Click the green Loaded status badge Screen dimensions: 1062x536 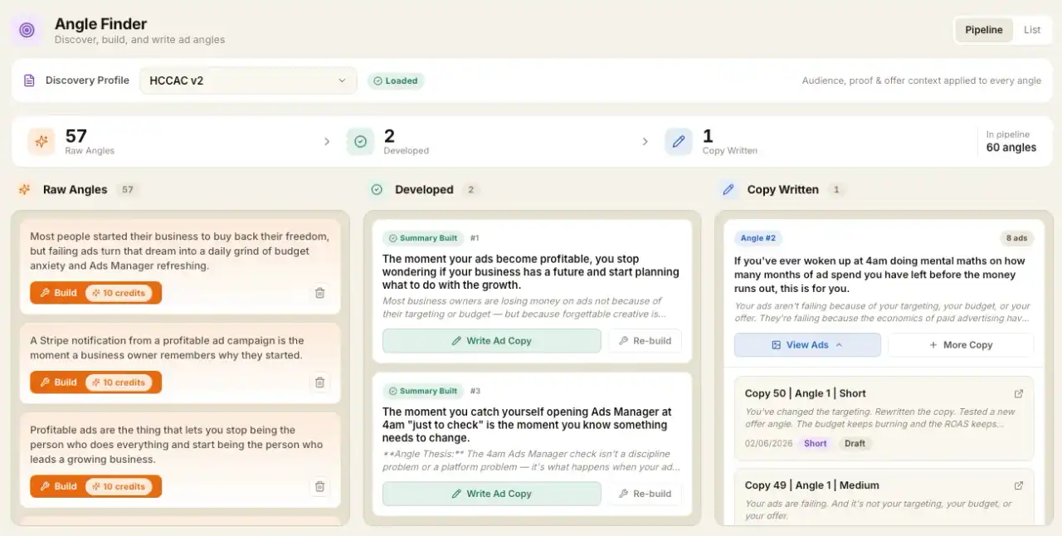pos(396,80)
